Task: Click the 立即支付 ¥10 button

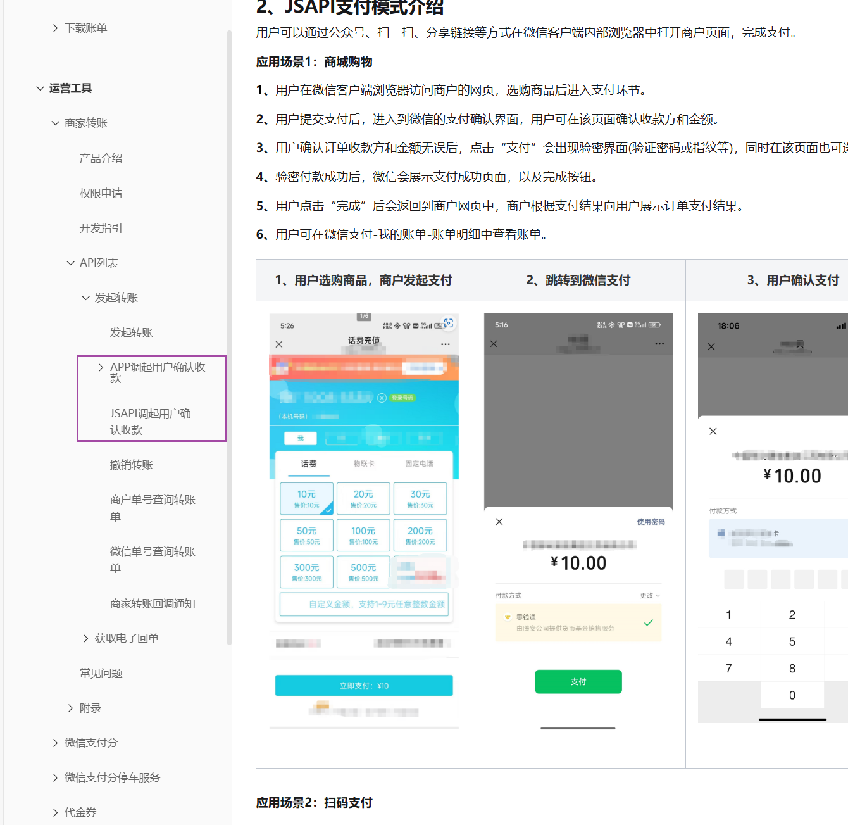Action: 364,686
